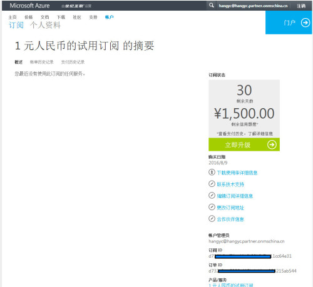The width and height of the screenshot is (313, 287).
Task: Select the 概述 overview tab
Action: point(18,62)
